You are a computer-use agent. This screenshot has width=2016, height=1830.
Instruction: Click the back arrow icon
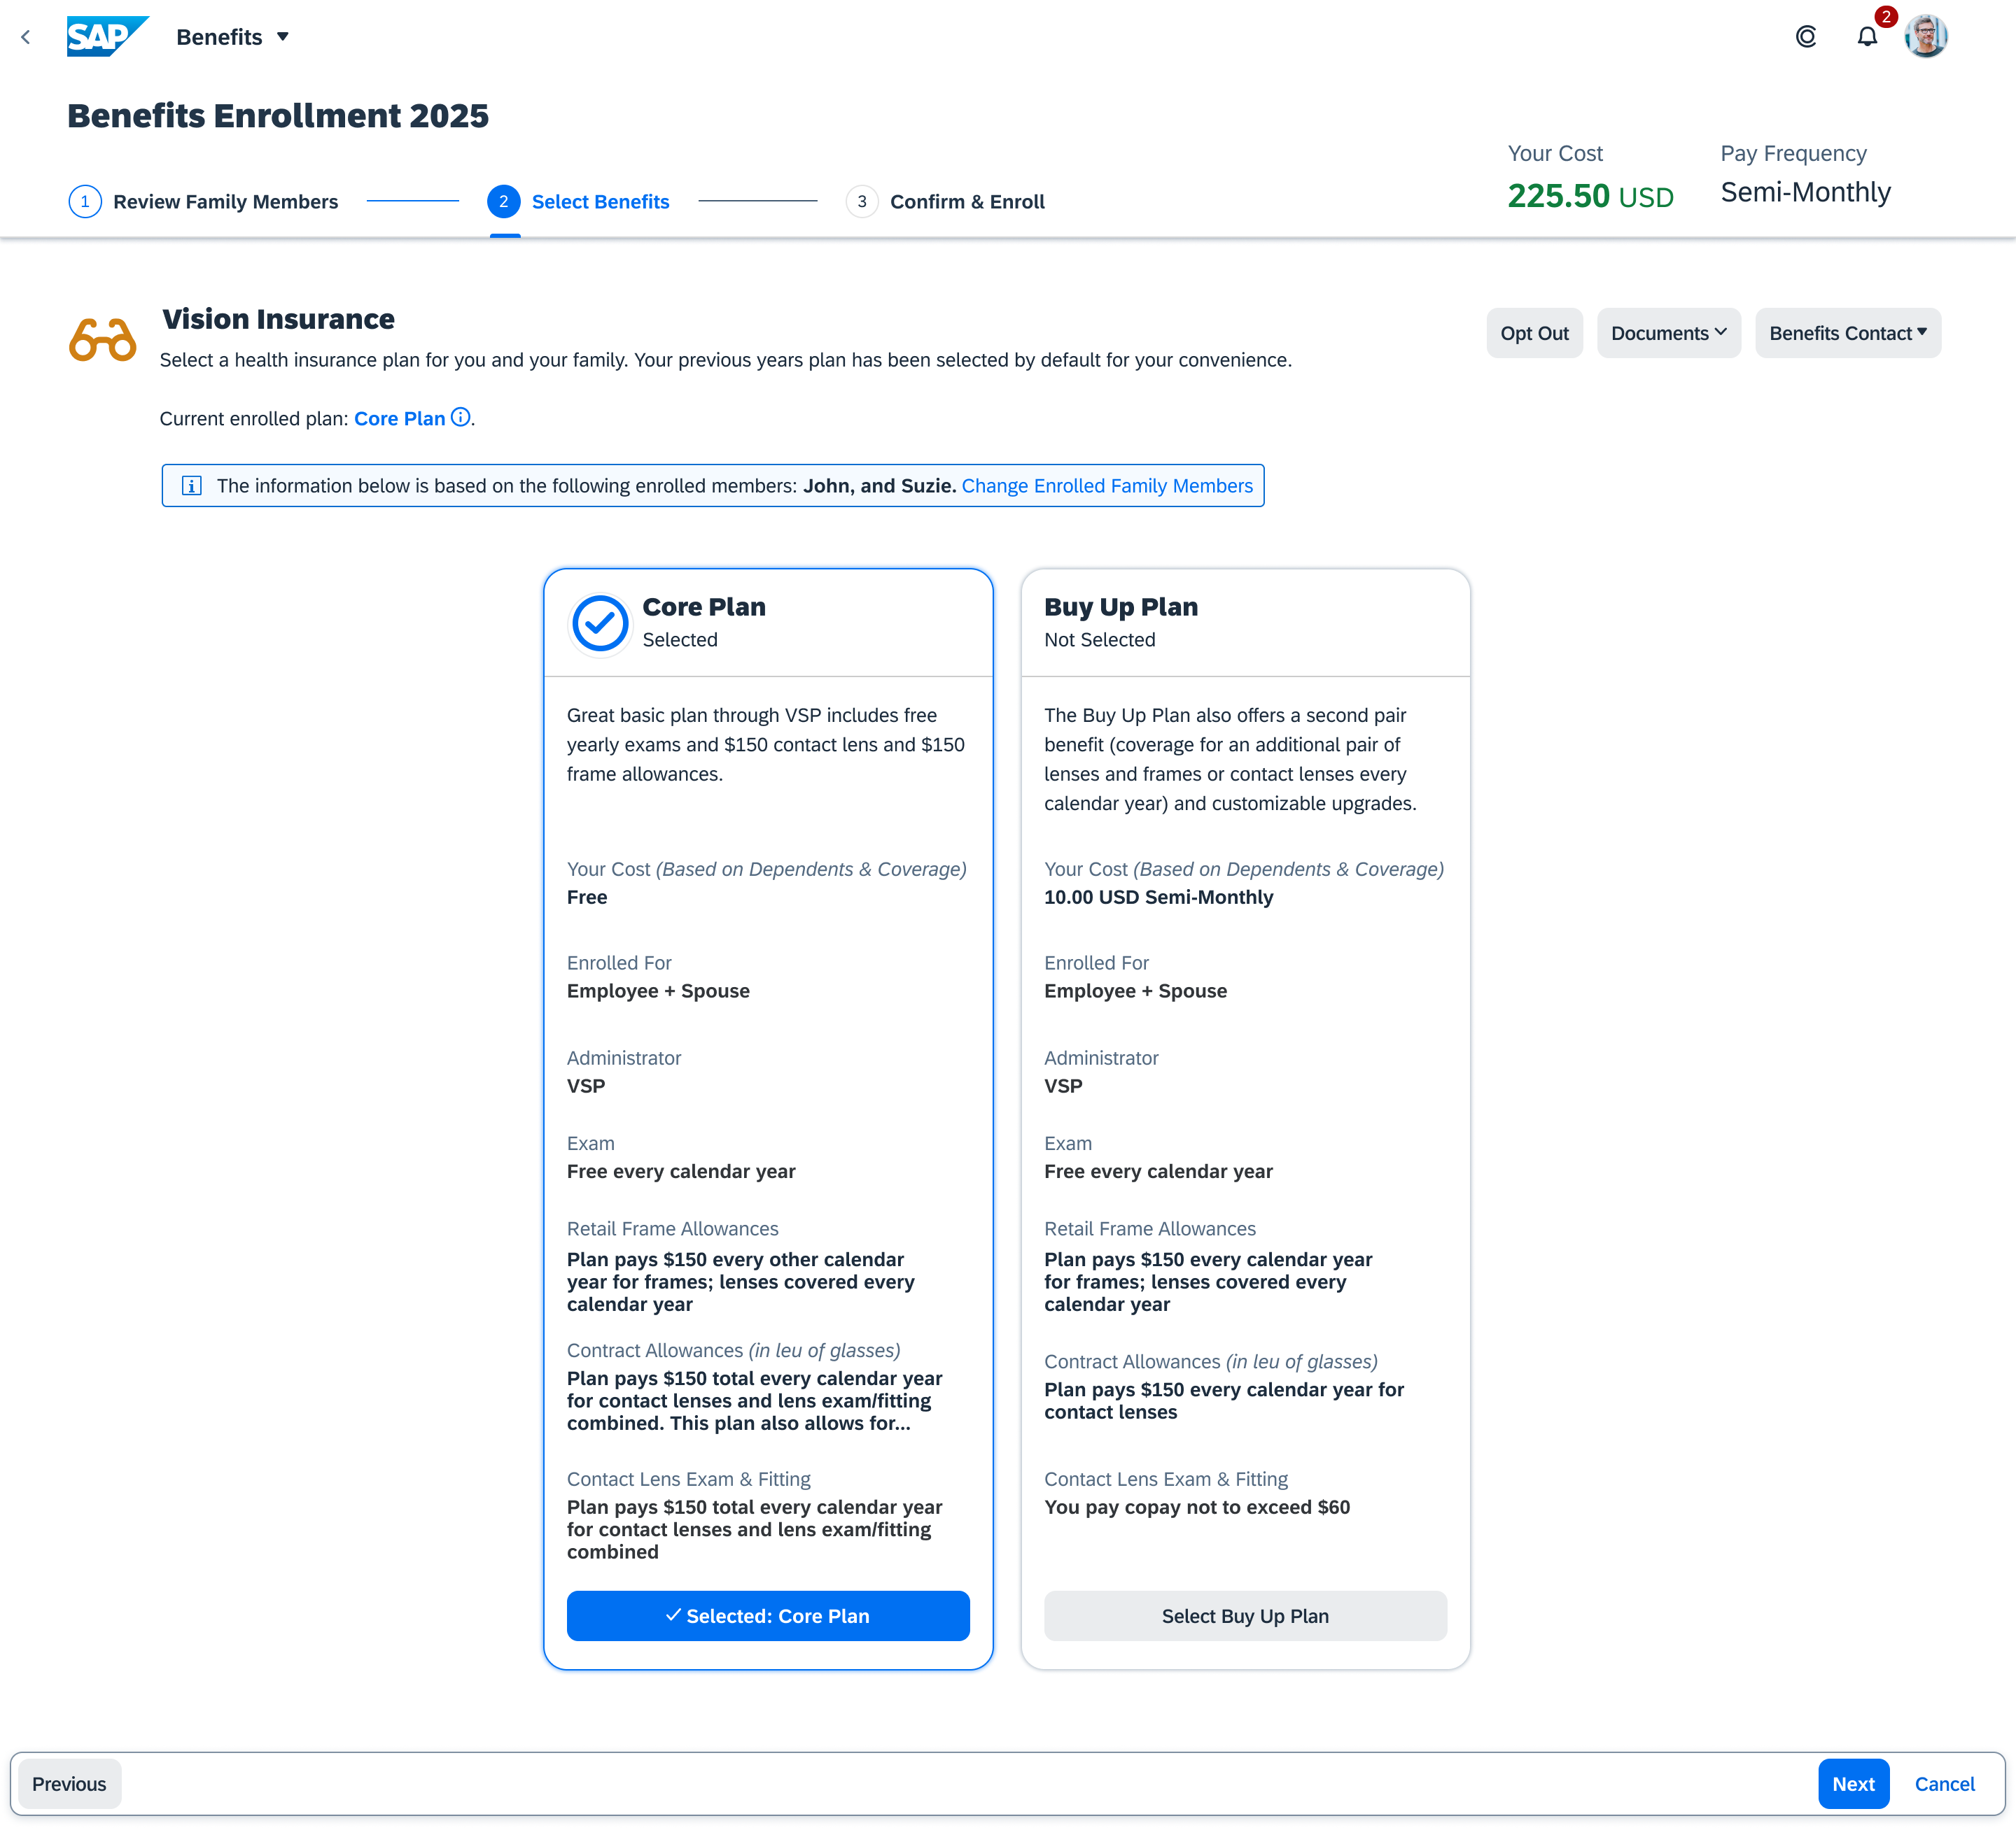coord(26,37)
